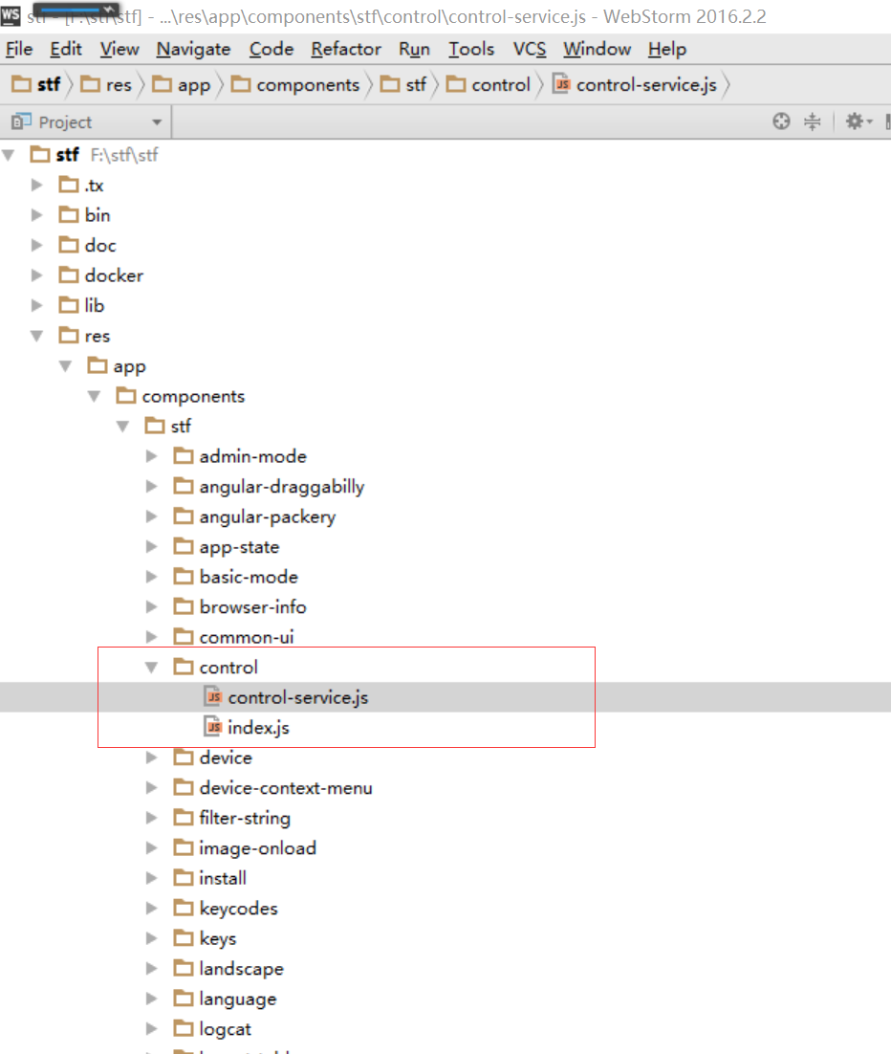Open the project panel settings gear
Viewport: 891px width, 1054px height.
coord(858,121)
